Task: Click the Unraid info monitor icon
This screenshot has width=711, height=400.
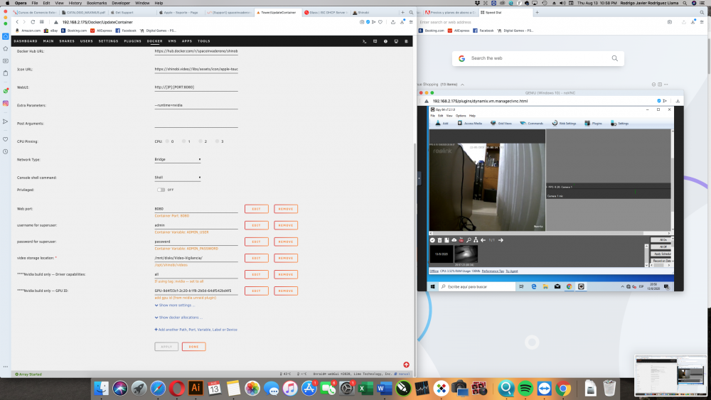Action: pos(396,41)
